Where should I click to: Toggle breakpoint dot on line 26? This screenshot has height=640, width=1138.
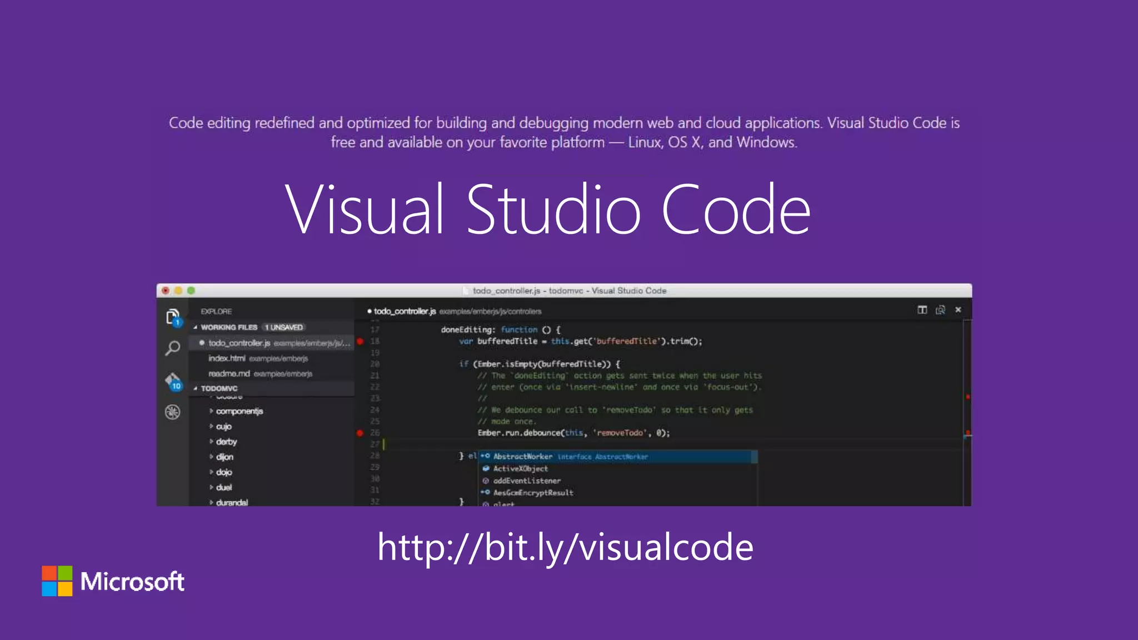360,433
